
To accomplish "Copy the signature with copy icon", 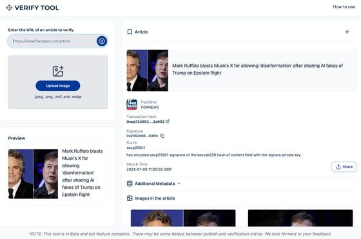I will click(x=162, y=136).
